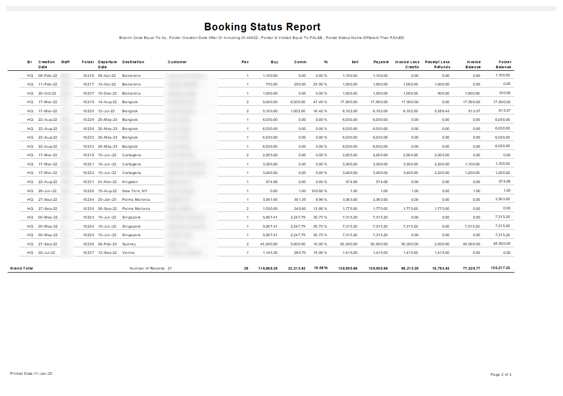This screenshot has width=563, height=396.
Task: Click creation date 28-Jun-22
Action: [x=48, y=191]
